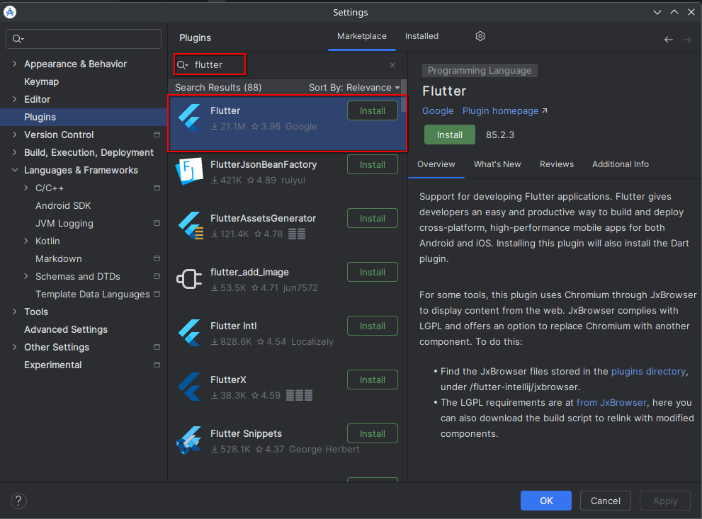Open the Reviews tab
Screen dimensions: 702x519
[x=557, y=164]
